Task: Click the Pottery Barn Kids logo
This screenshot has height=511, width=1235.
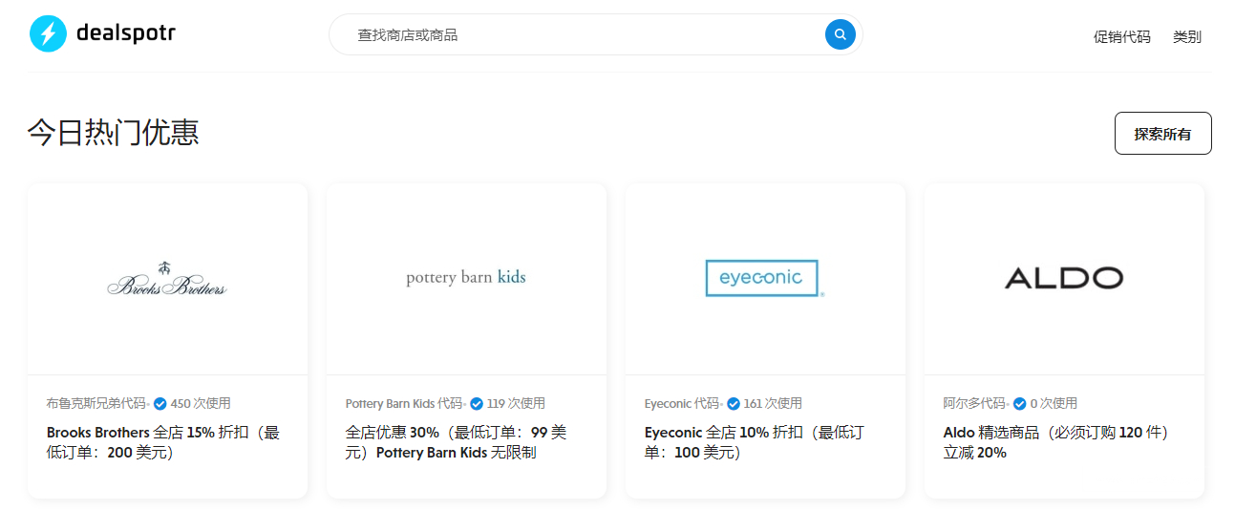Action: 466,278
